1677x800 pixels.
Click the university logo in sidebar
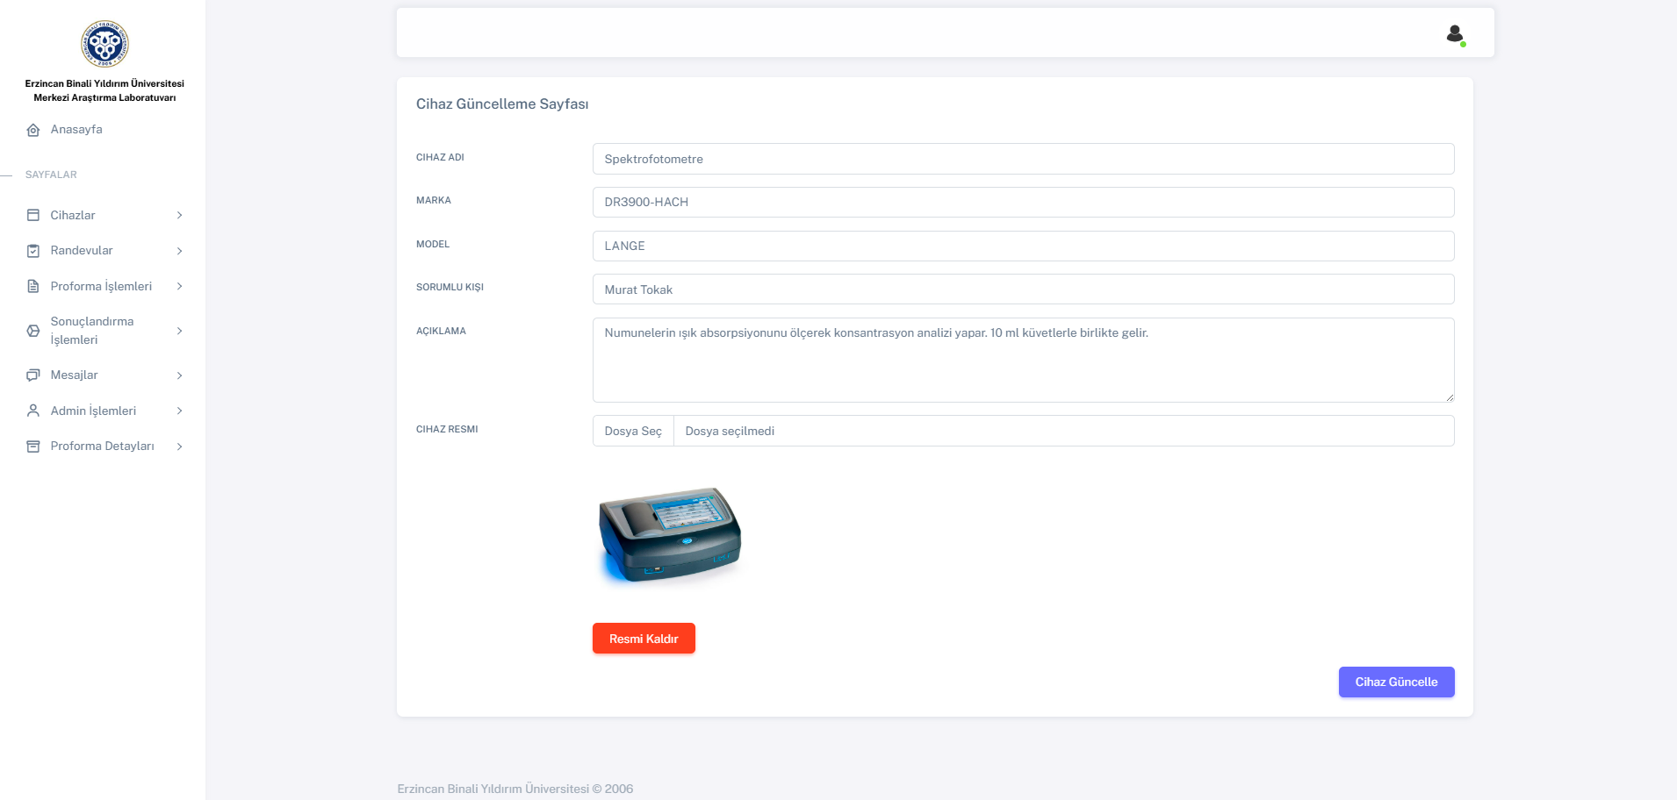tap(104, 44)
